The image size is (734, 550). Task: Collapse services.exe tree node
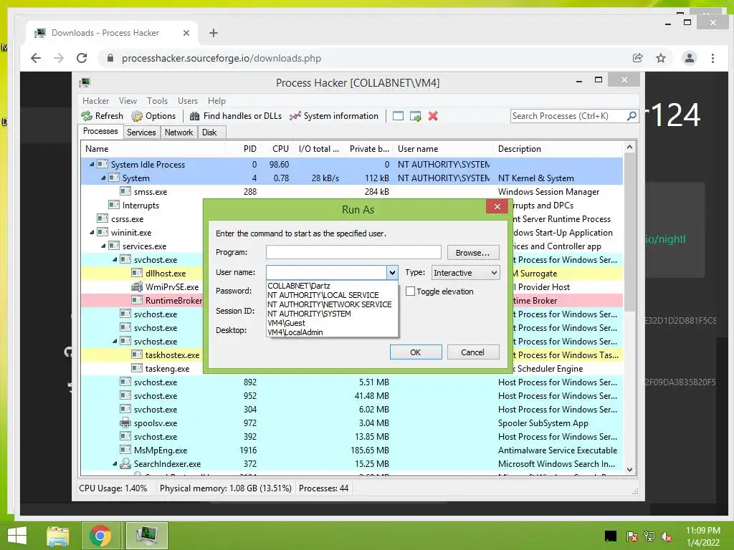(x=103, y=246)
